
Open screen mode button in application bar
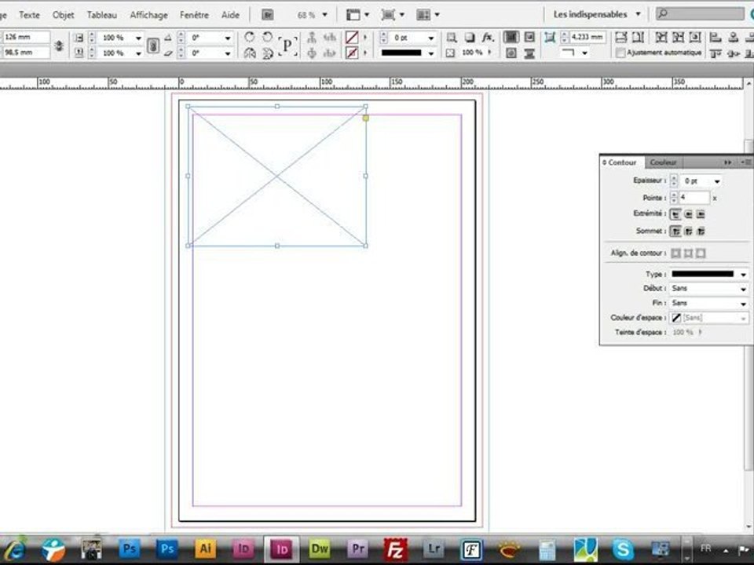click(393, 15)
